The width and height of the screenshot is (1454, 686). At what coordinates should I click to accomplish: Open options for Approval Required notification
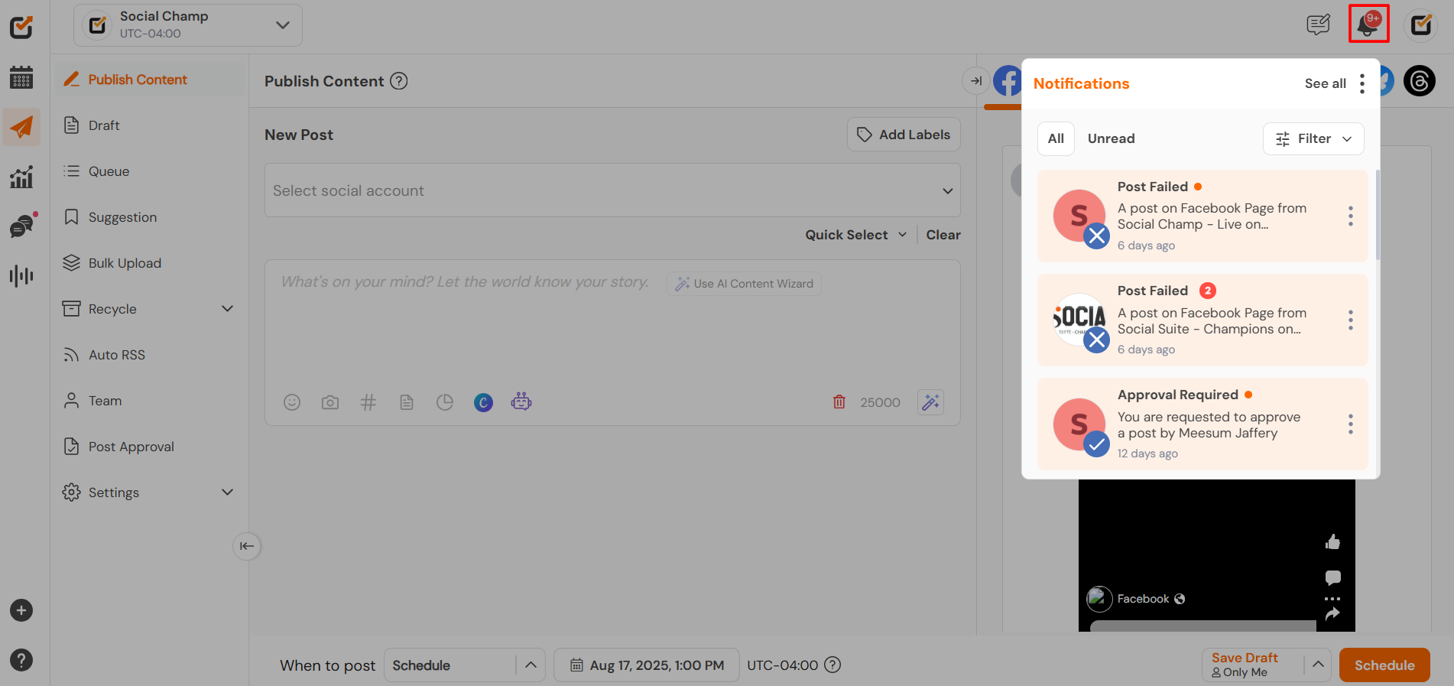click(1351, 424)
